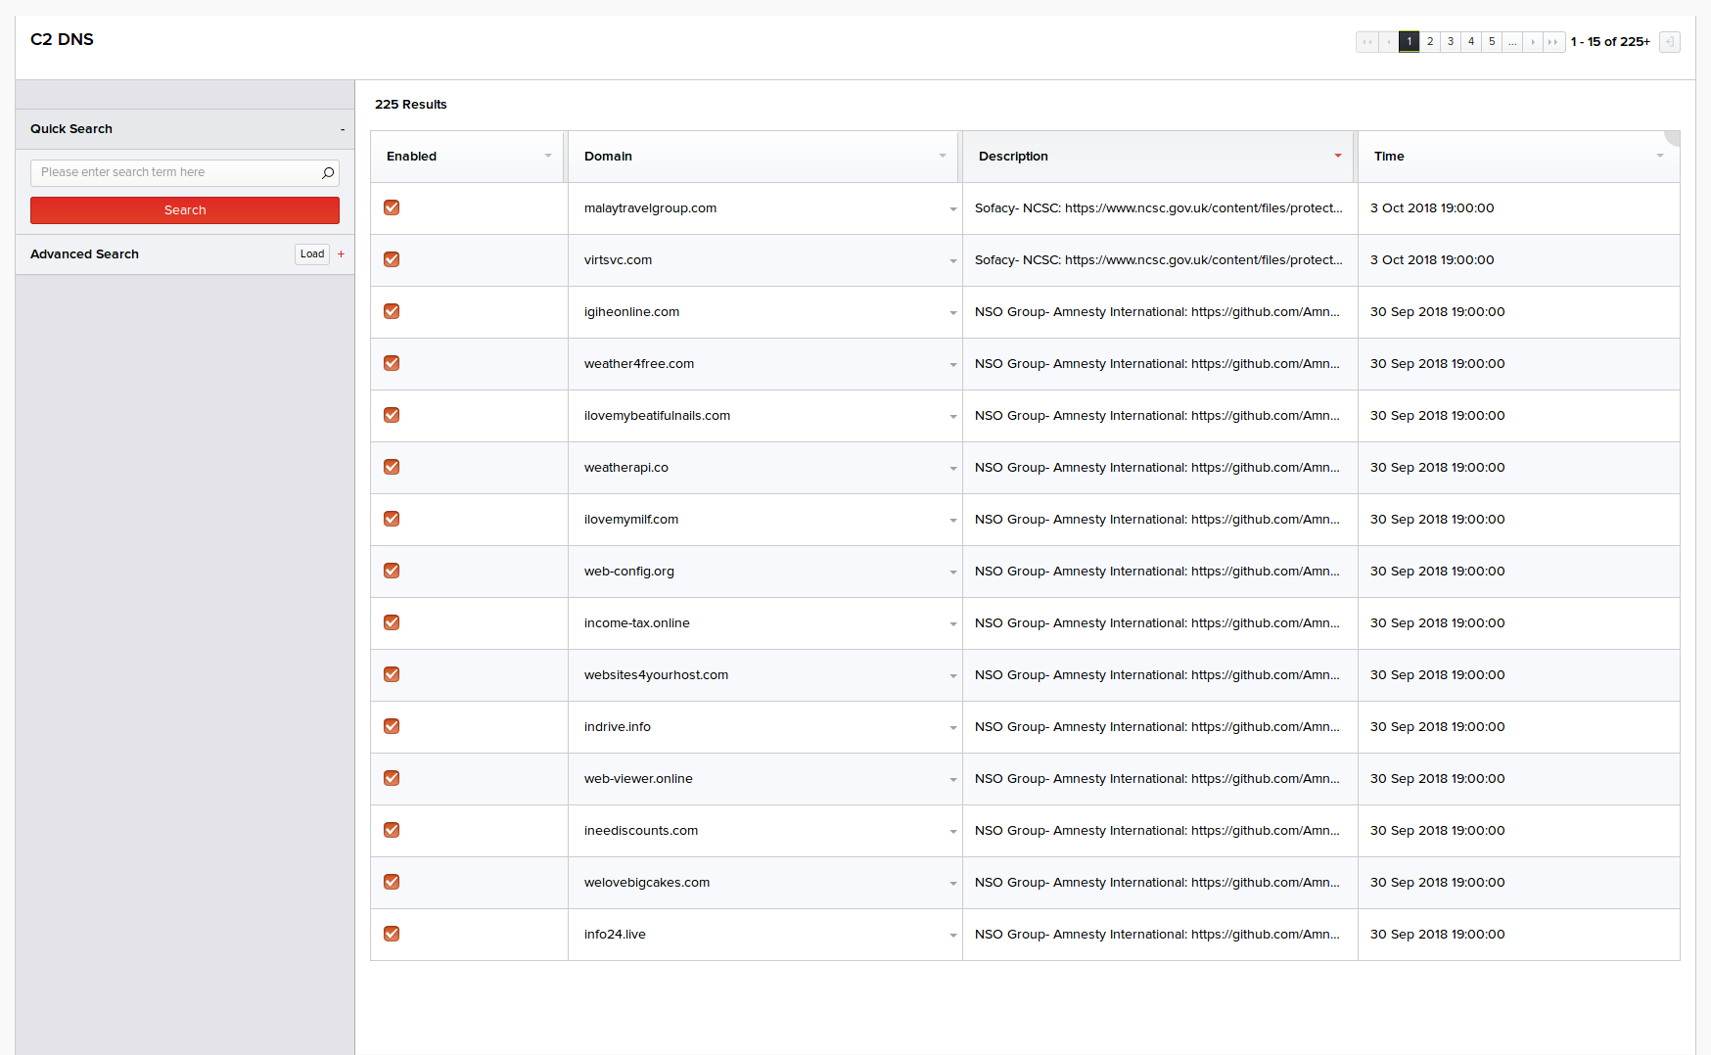Viewport: 1711px width, 1055px height.
Task: Go to next page using the single arrow
Action: pyautogui.click(x=1533, y=42)
